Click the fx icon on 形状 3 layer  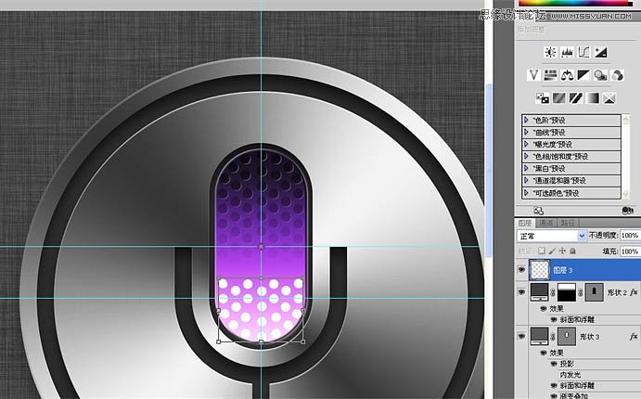pos(634,336)
